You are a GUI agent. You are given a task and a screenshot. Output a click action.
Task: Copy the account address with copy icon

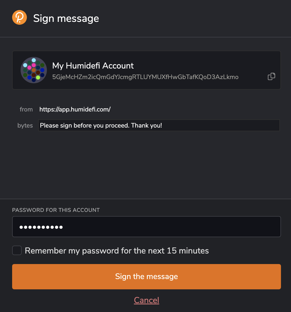tap(271, 76)
